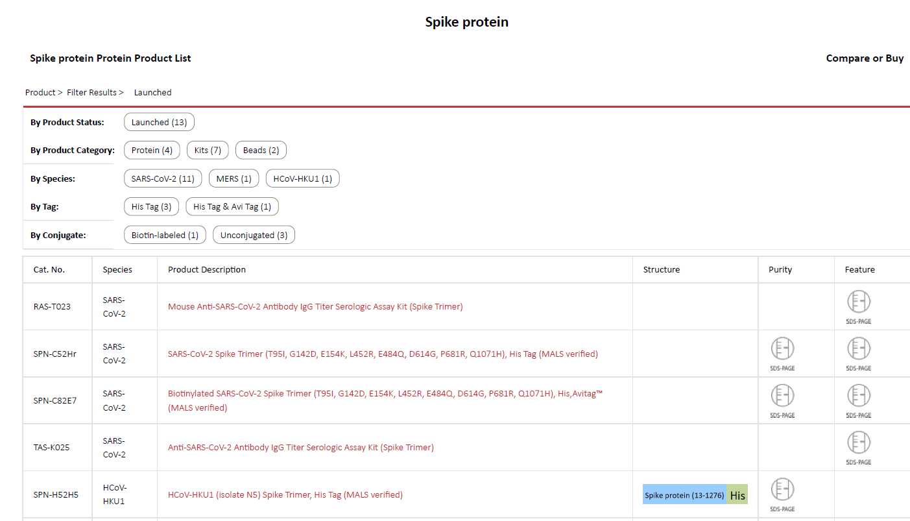Click Spike protein Protein Product List heading
The height and width of the screenshot is (521, 910).
110,58
